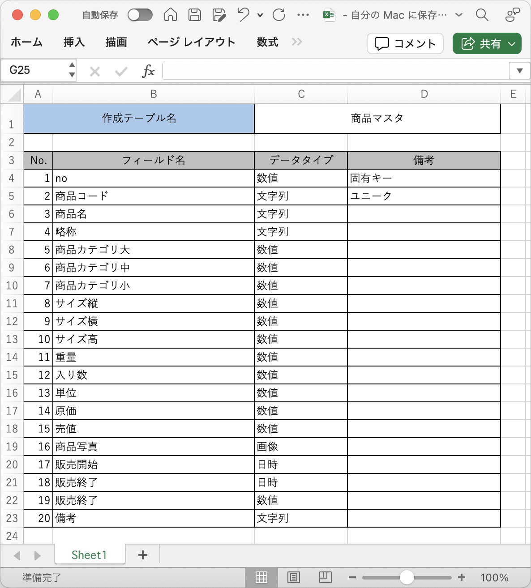
Task: Click the フィールド名 header cell
Action: pyautogui.click(x=154, y=160)
